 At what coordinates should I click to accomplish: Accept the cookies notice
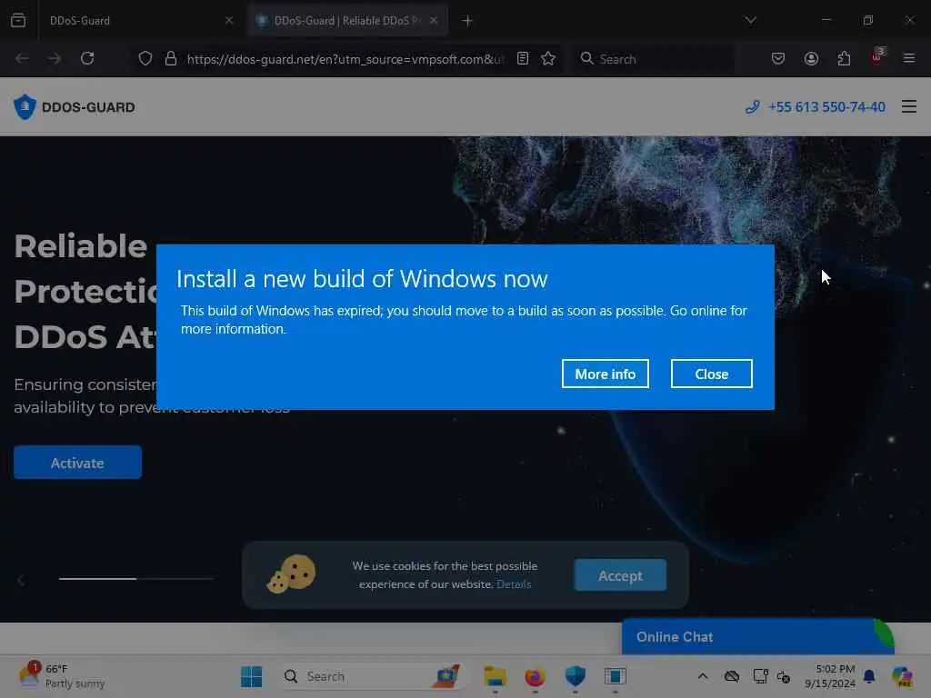coord(620,575)
